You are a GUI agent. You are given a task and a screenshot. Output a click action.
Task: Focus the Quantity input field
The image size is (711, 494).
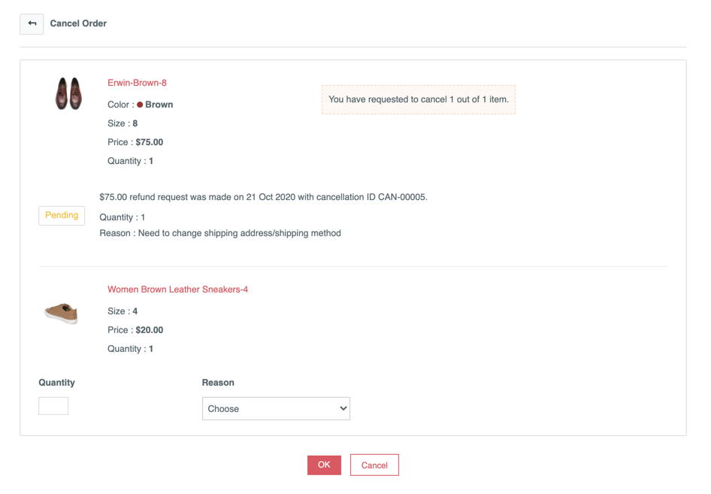coord(53,406)
